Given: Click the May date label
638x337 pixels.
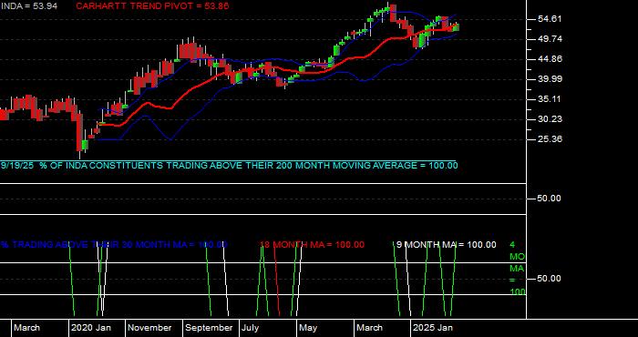Looking at the screenshot, I should point(308,328).
